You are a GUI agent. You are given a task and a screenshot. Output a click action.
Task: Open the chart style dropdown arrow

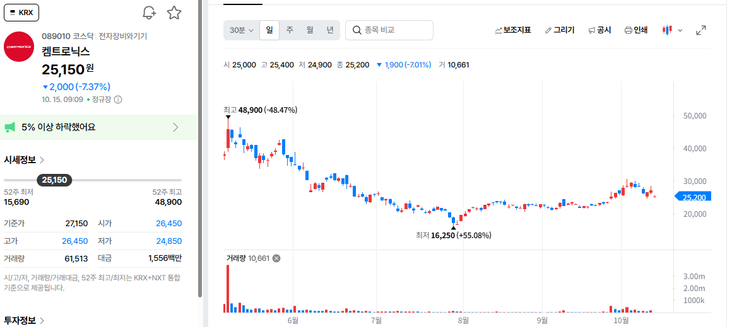coord(680,30)
